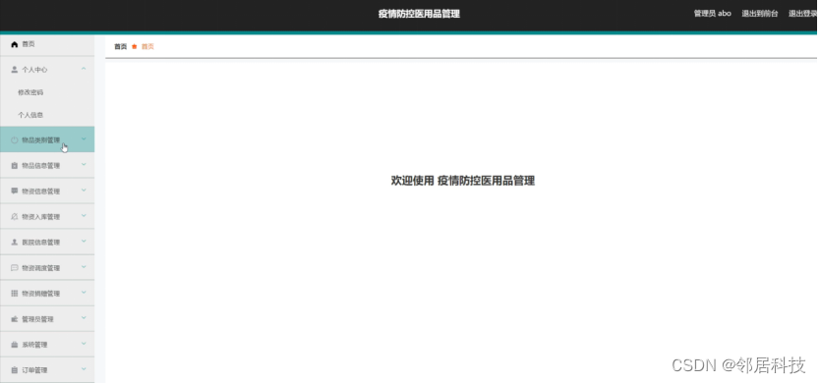Collapse the 个人中心 chevron
The image size is (821, 383).
coord(84,69)
